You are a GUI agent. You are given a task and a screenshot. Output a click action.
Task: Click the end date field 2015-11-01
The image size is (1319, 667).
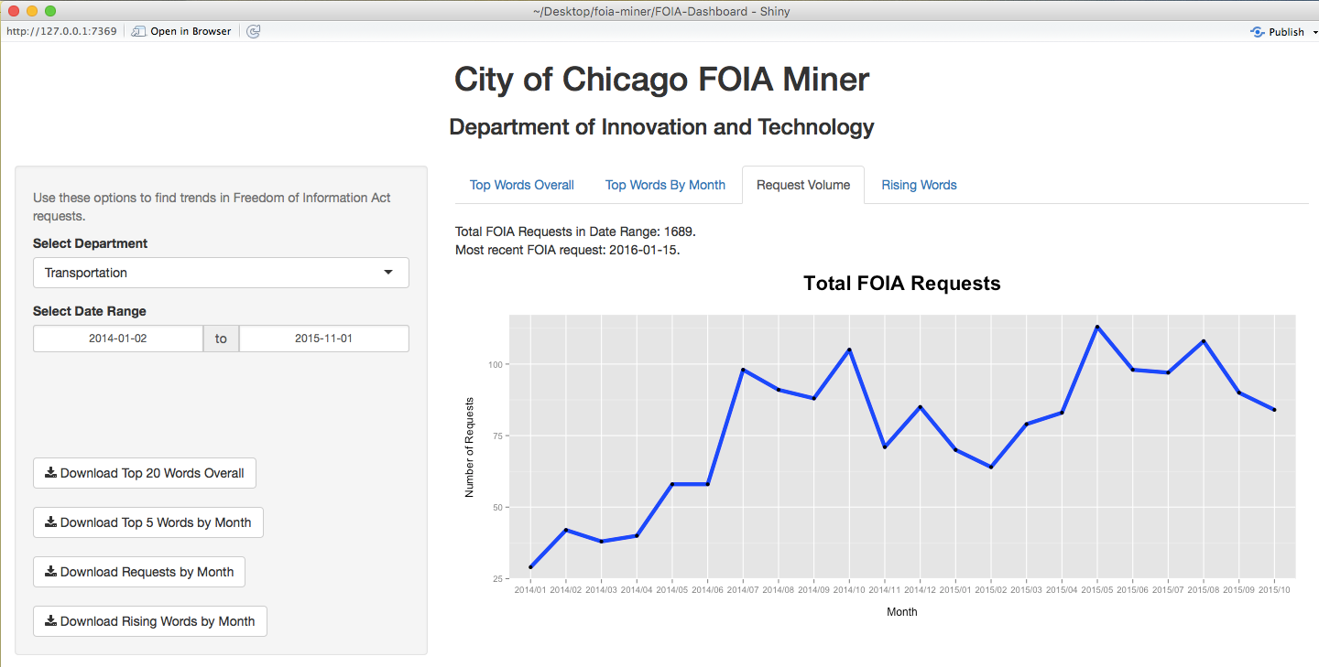tap(324, 339)
